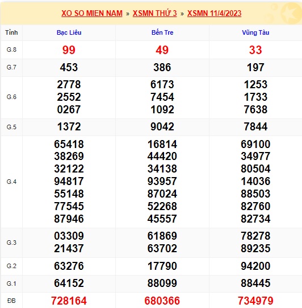Click the Vũng Tàu province header
Screen dimensions: 302x308
point(255,32)
